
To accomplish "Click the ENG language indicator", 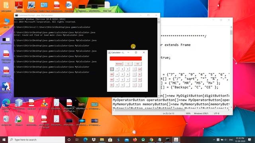I will tap(231, 140).
